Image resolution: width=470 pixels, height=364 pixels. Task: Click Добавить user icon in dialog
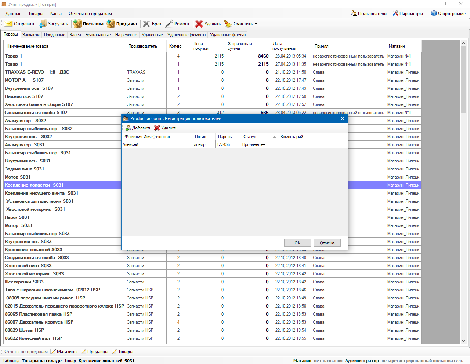[128, 128]
